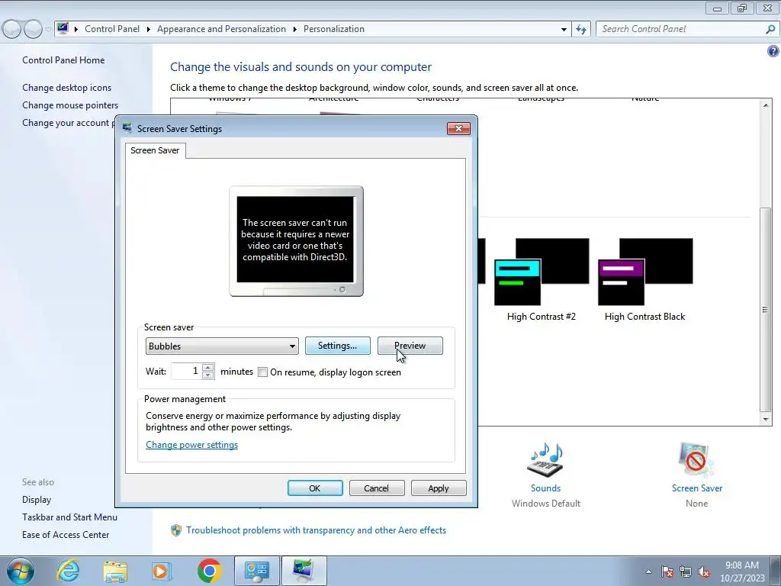This screenshot has width=781, height=586.
Task: Open the Display link under See also
Action: (x=37, y=499)
